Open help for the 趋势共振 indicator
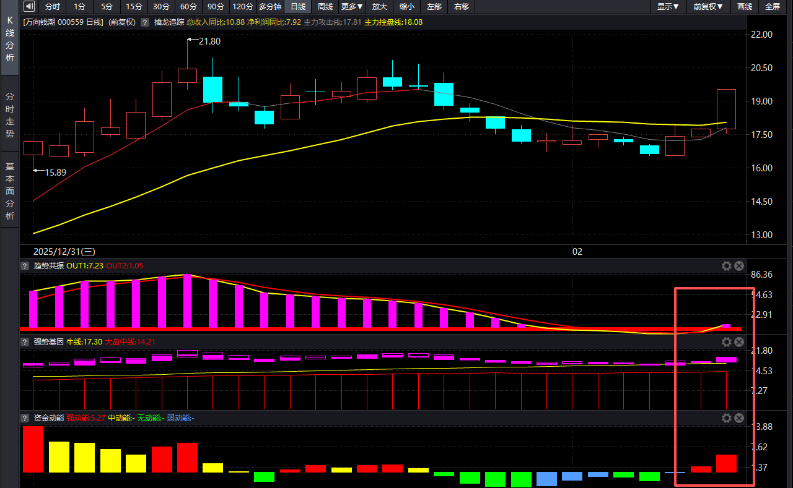793x488 pixels. point(25,266)
